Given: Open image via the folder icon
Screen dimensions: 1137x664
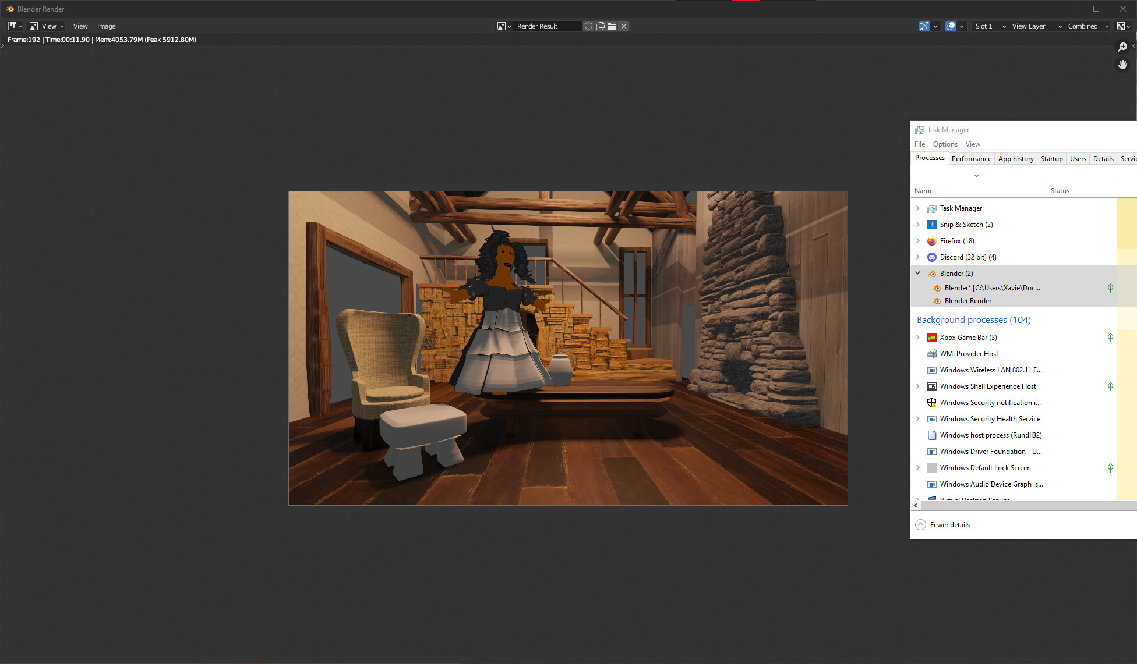Looking at the screenshot, I should click(x=612, y=26).
